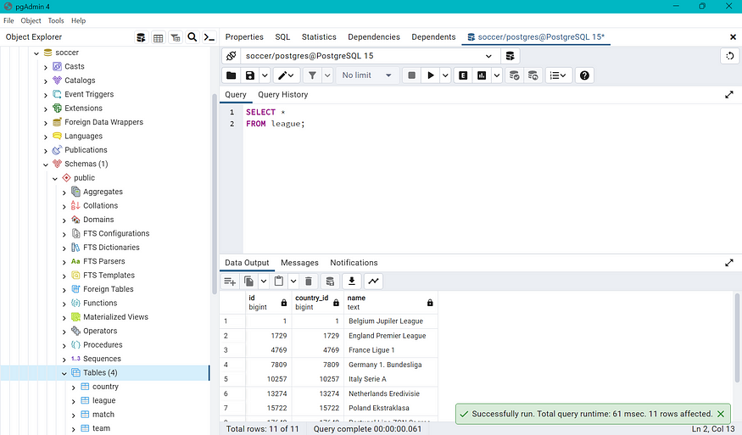Click the connection status icon beside connection dropdown
This screenshot has height=435, width=742.
click(x=231, y=56)
